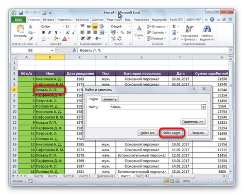Click the zoom out minus button
244x195 pixels.
tap(194, 181)
